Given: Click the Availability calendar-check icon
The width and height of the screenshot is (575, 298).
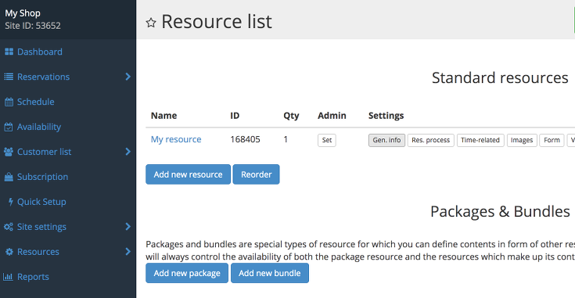Looking at the screenshot, I should click(9, 127).
